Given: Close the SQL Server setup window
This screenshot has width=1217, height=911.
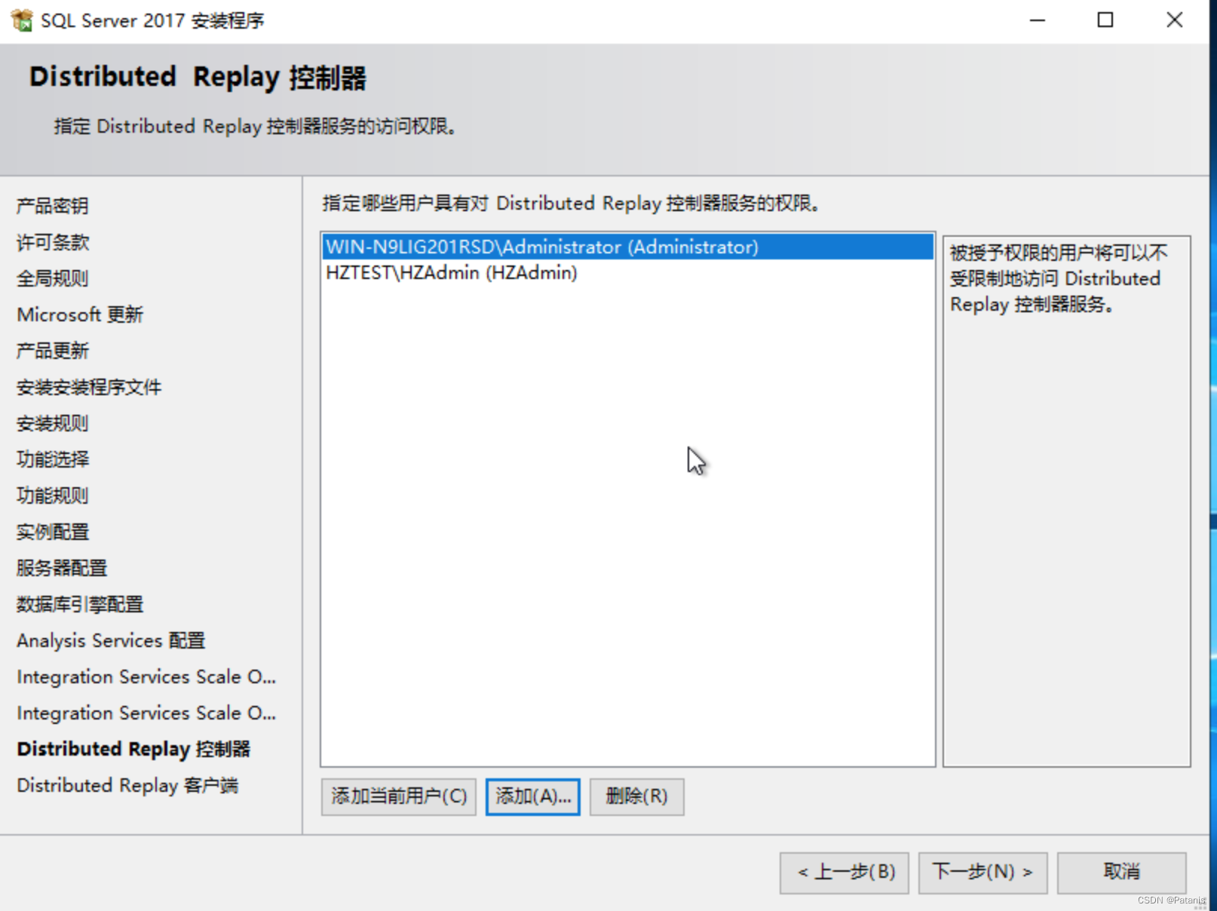Looking at the screenshot, I should tap(1174, 20).
